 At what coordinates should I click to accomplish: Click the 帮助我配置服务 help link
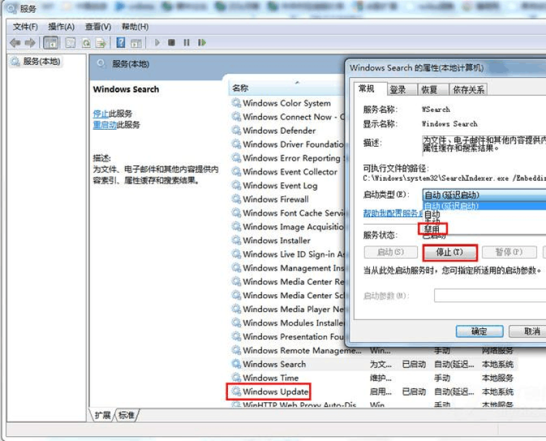[392, 213]
